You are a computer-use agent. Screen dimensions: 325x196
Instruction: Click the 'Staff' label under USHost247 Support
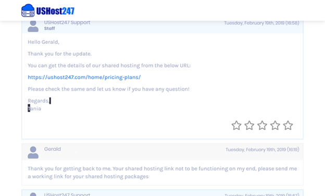click(x=49, y=29)
